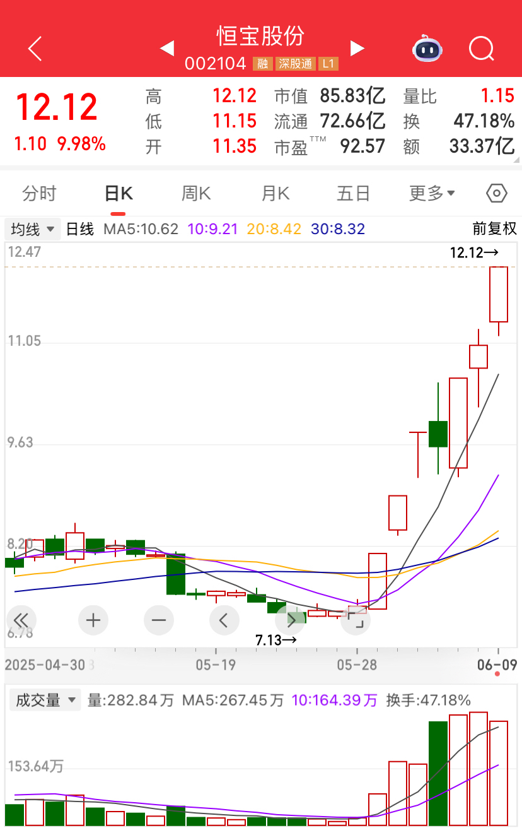Tap the L1 level tag

pos(328,64)
